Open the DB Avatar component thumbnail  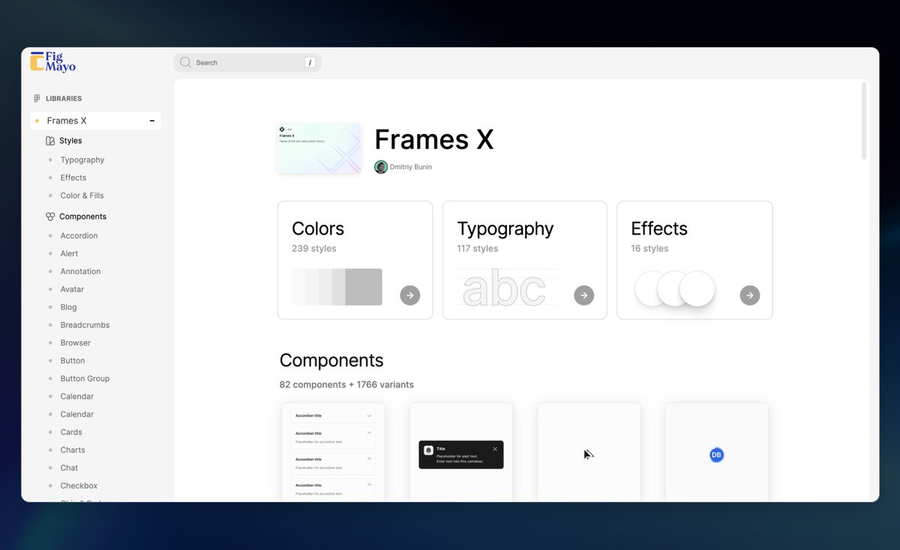point(717,452)
